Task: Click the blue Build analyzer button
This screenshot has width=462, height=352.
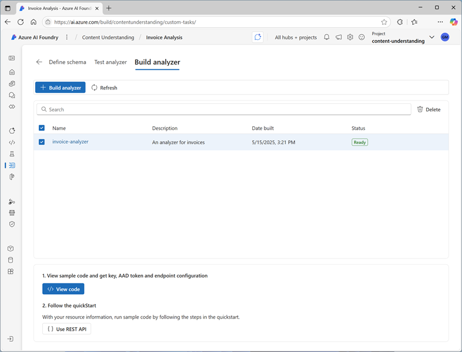Action: coord(61,87)
